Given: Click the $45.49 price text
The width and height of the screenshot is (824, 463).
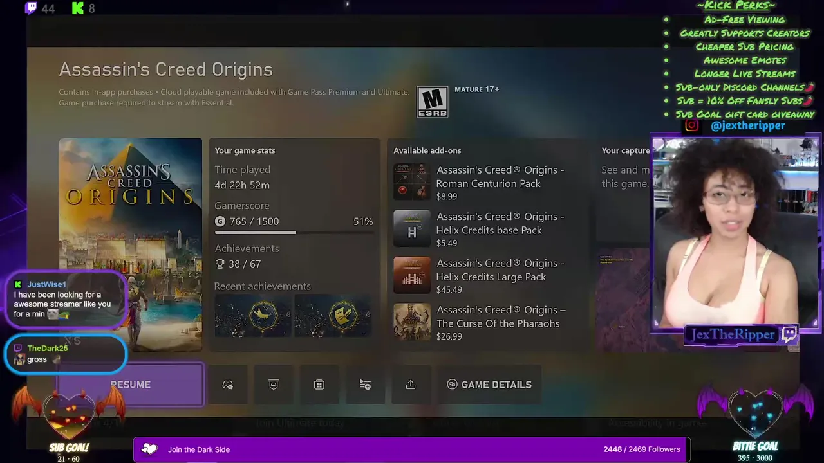Looking at the screenshot, I should (449, 290).
